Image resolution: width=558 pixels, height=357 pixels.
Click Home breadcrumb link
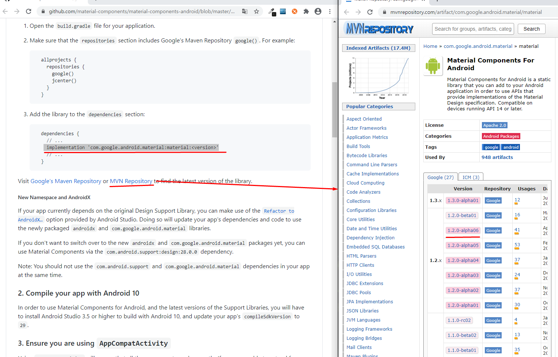[x=430, y=46]
